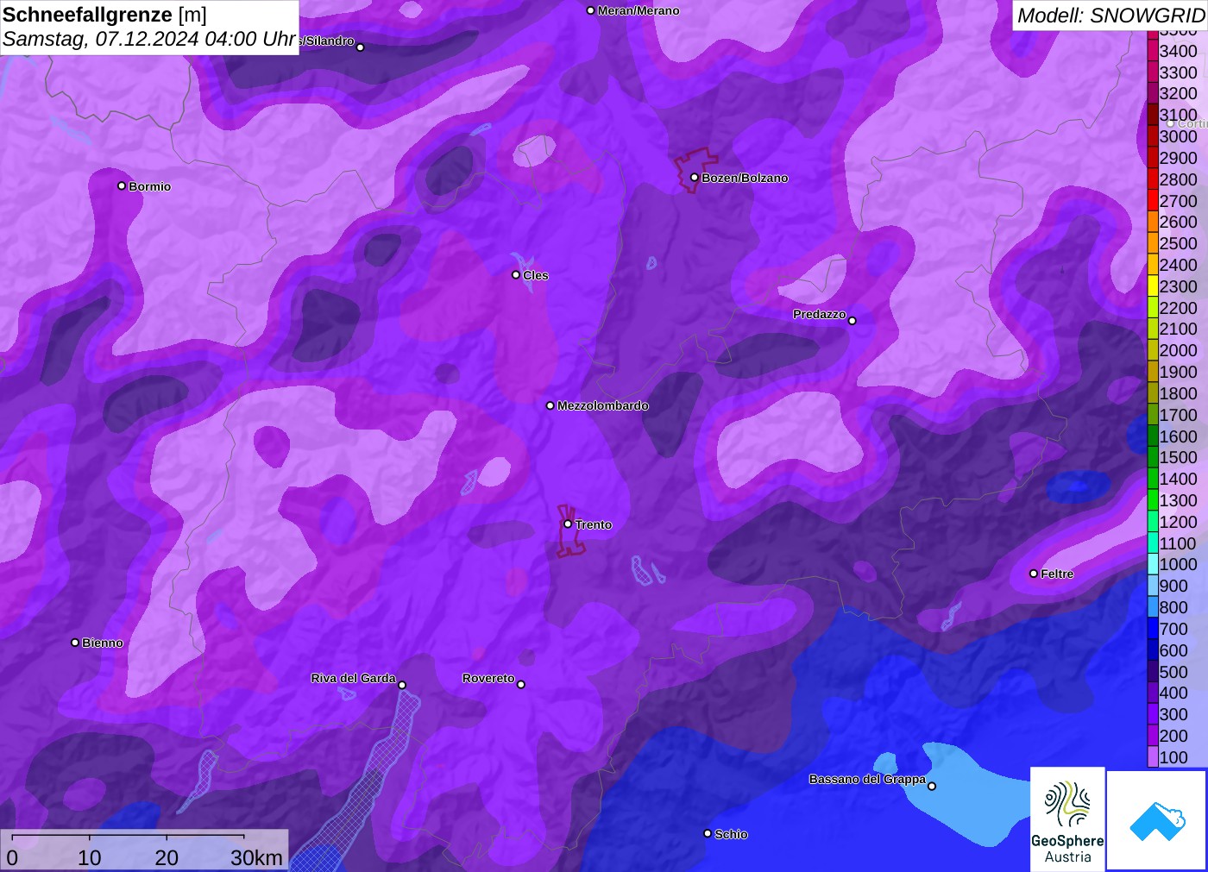The image size is (1208, 872).
Task: Pick the legend color swatch for 100
Action: click(1153, 757)
